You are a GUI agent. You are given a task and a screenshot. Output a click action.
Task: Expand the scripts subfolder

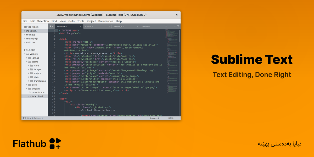pos(29,73)
